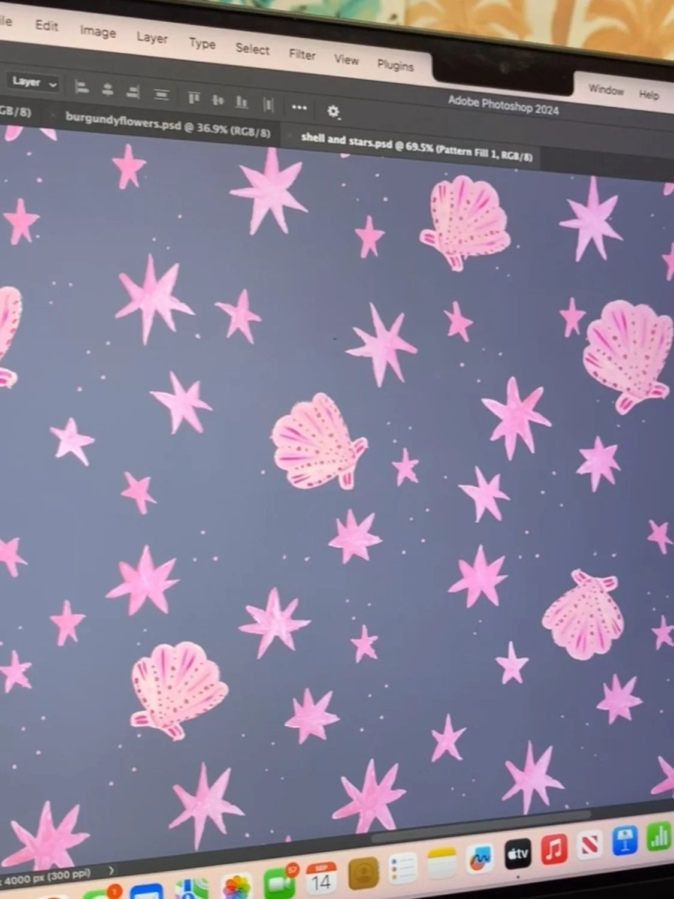The image size is (674, 899).
Task: Open Calendar from the Dock
Action: click(321, 877)
